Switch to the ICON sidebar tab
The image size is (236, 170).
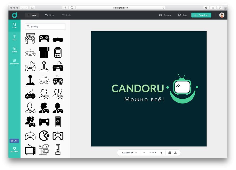(x=14, y=26)
